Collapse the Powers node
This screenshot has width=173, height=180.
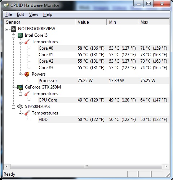tap(21, 75)
